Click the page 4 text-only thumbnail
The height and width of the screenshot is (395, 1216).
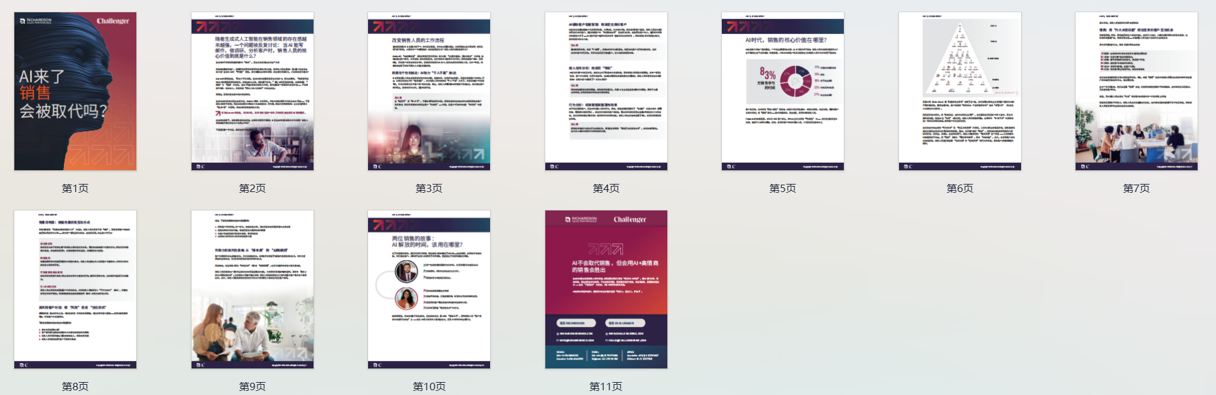click(606, 91)
